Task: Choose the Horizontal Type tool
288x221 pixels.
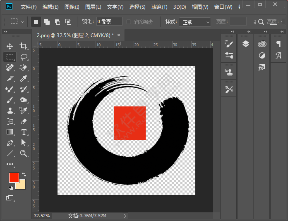Action: (x=24, y=132)
